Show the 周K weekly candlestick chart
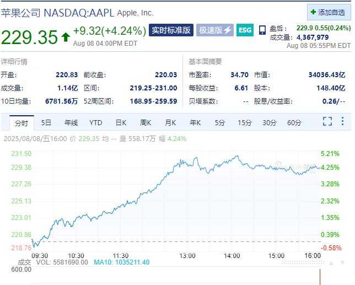Viewport: 355px width, 285px height. (x=146, y=122)
